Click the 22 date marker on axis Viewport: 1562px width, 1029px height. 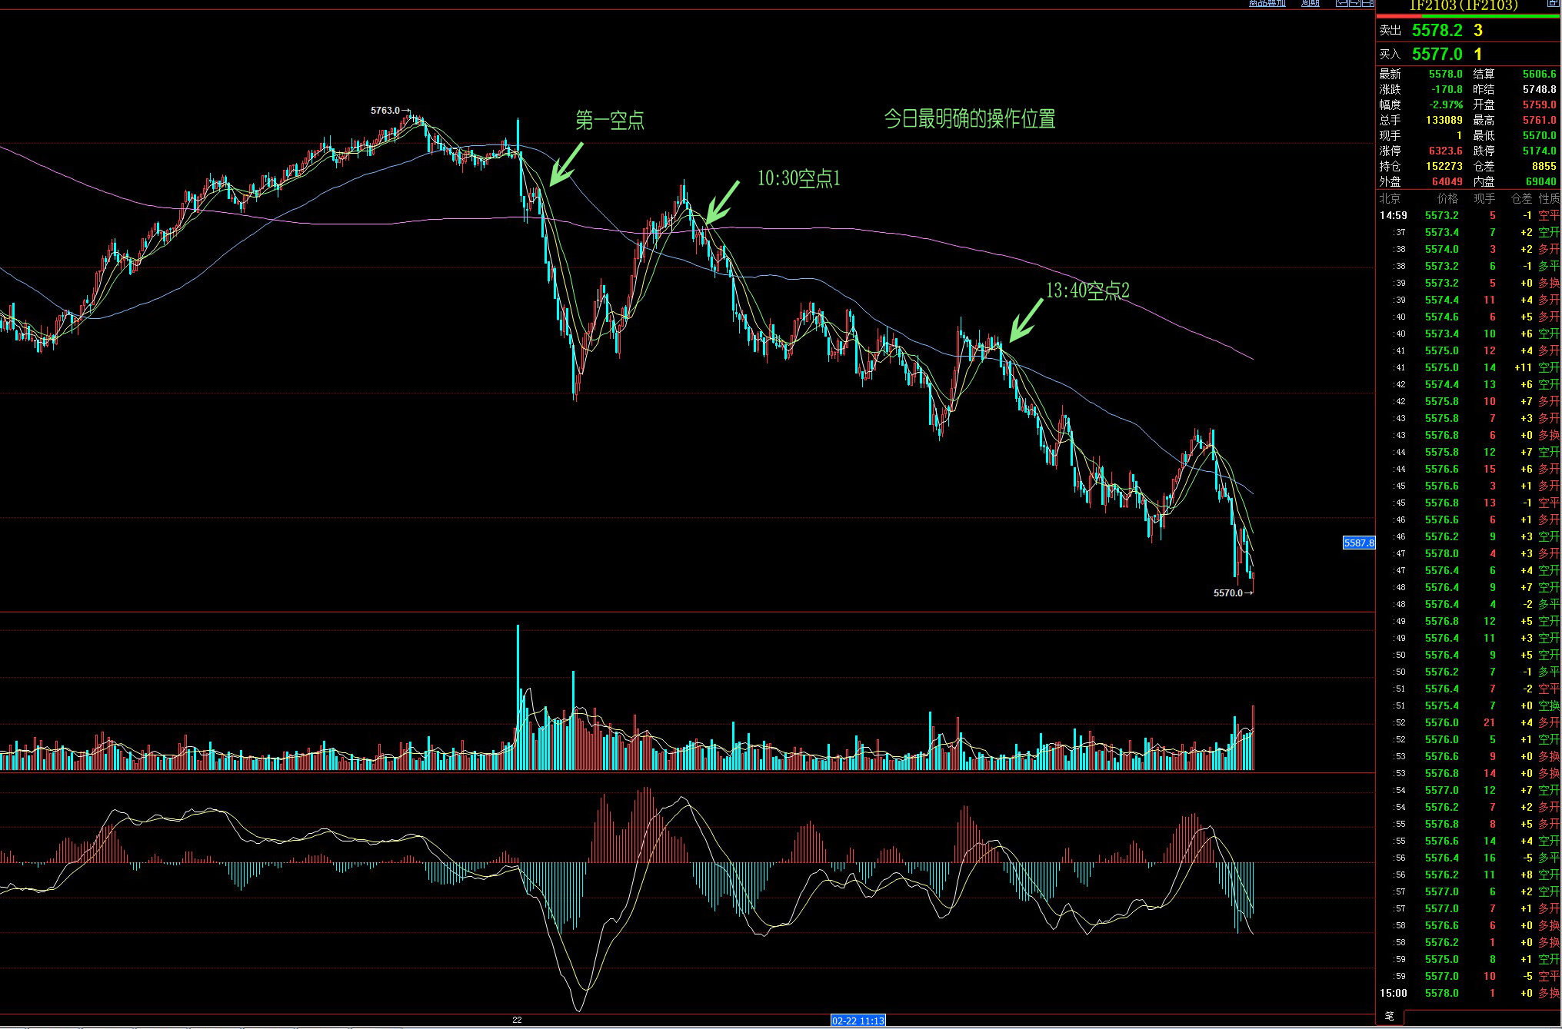[x=517, y=1020]
